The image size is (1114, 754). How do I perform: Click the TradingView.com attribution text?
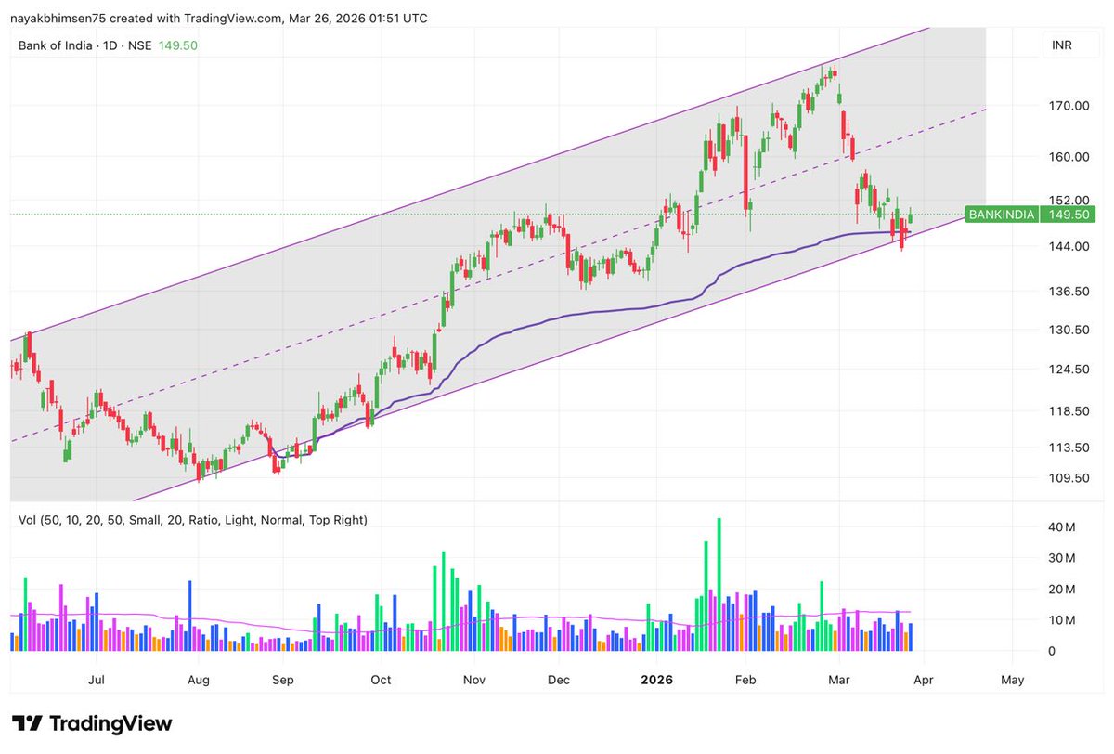(x=232, y=17)
